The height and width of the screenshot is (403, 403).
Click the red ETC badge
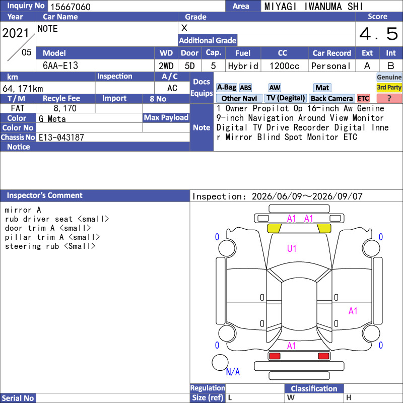(x=363, y=98)
